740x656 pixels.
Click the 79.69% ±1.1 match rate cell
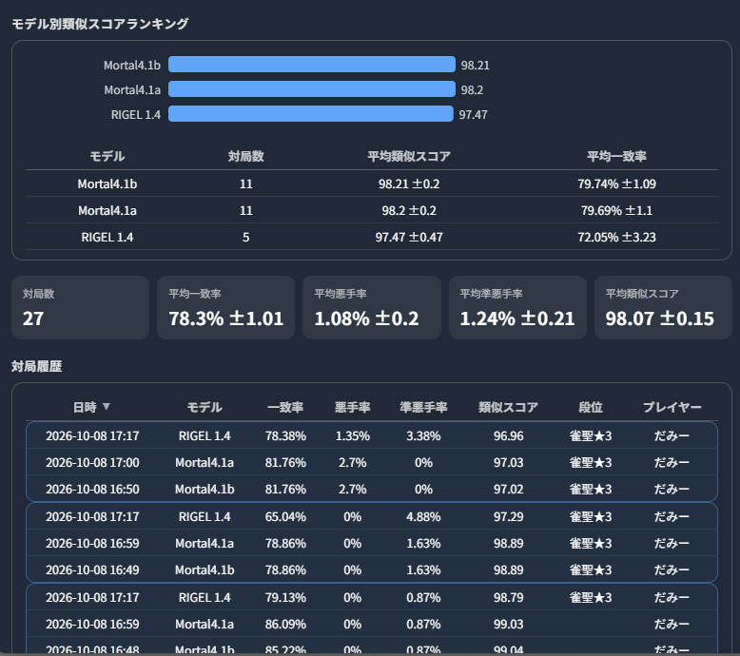(616, 210)
